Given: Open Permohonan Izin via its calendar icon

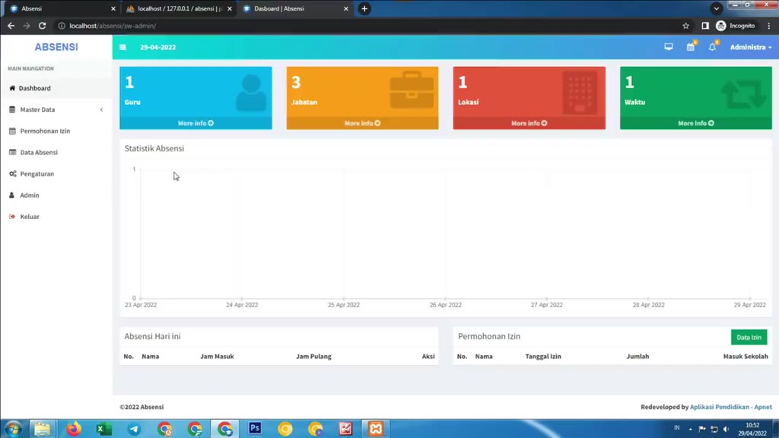Looking at the screenshot, I should pos(11,131).
